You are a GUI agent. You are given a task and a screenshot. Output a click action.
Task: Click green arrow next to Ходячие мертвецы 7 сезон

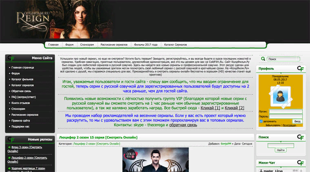pos(9,168)
